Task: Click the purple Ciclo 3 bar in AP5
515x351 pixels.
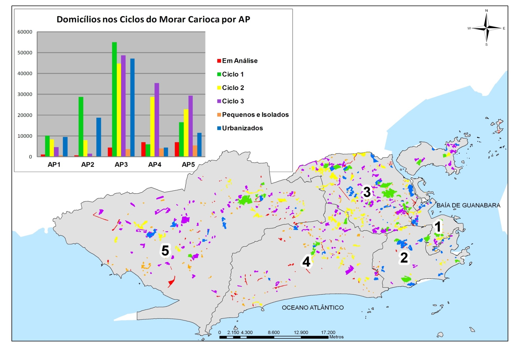Action: tap(190, 126)
